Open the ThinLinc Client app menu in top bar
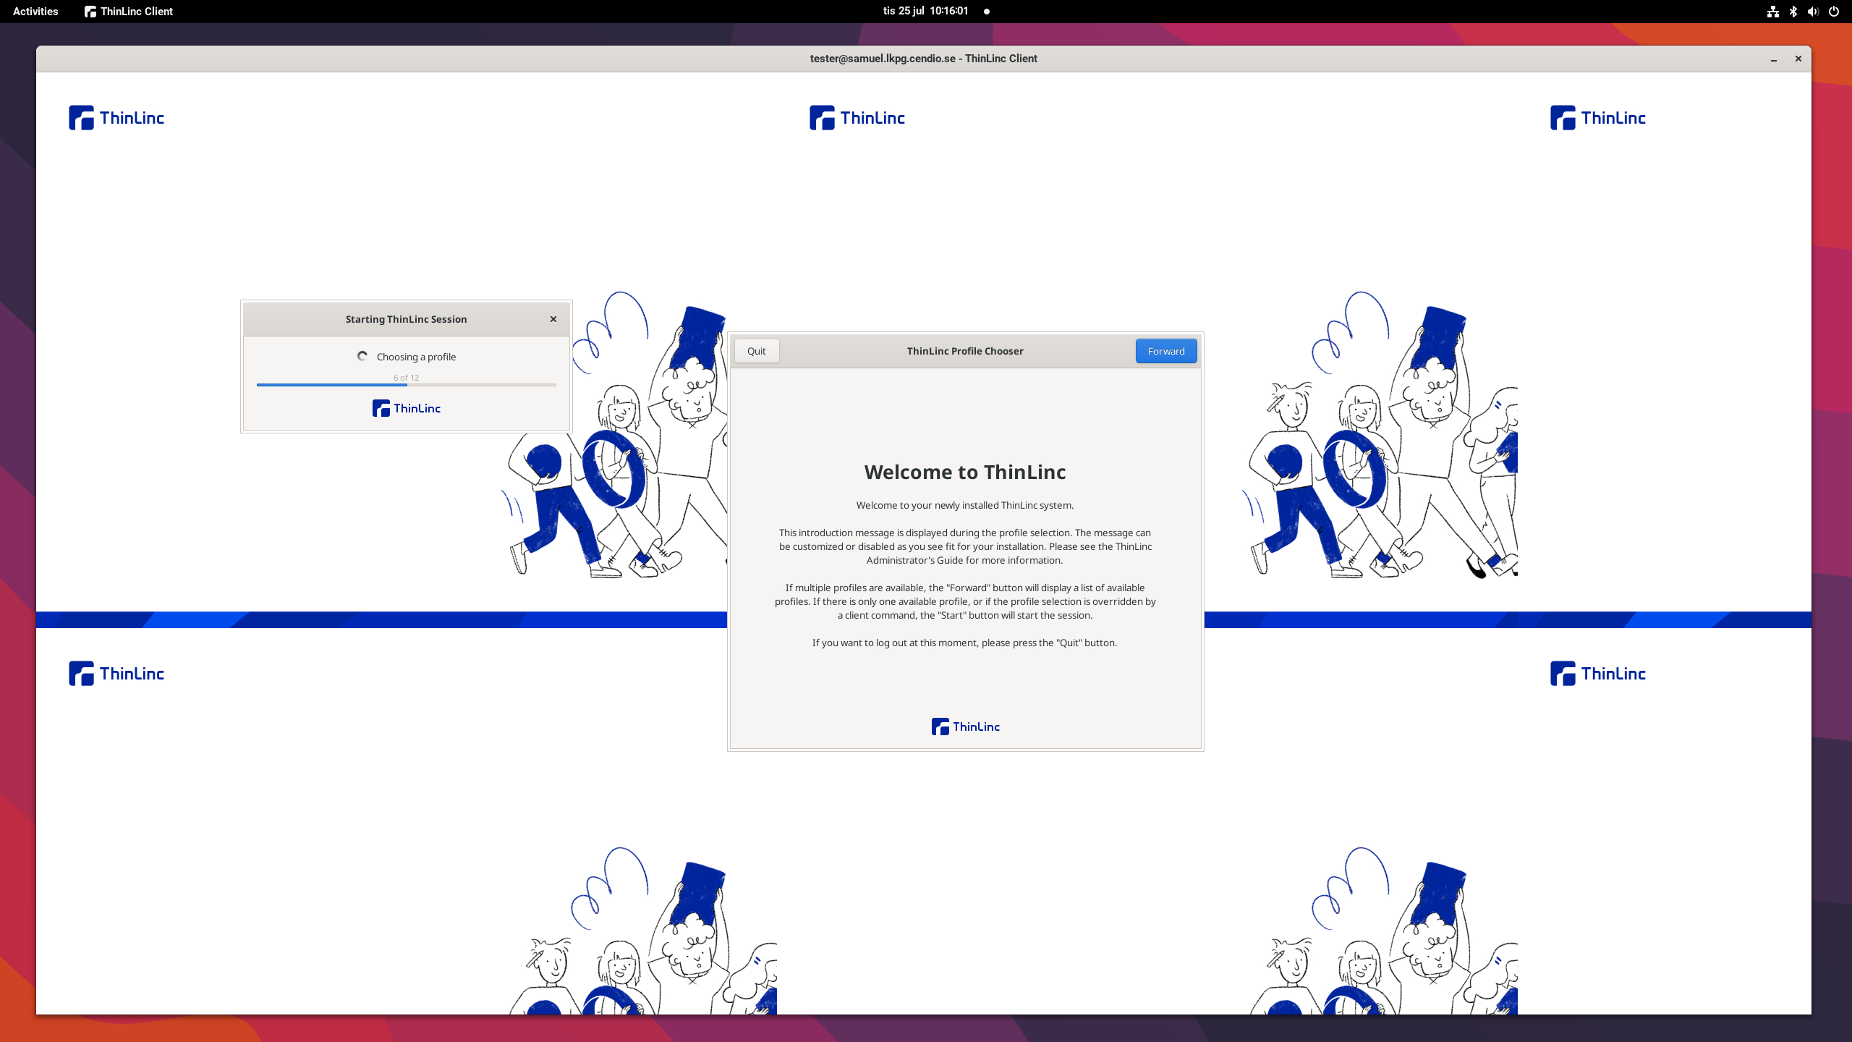Viewport: 1852px width, 1042px height. 129,12
